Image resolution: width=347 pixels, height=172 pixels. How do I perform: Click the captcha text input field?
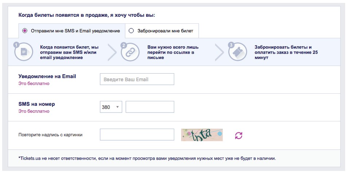(x=137, y=134)
